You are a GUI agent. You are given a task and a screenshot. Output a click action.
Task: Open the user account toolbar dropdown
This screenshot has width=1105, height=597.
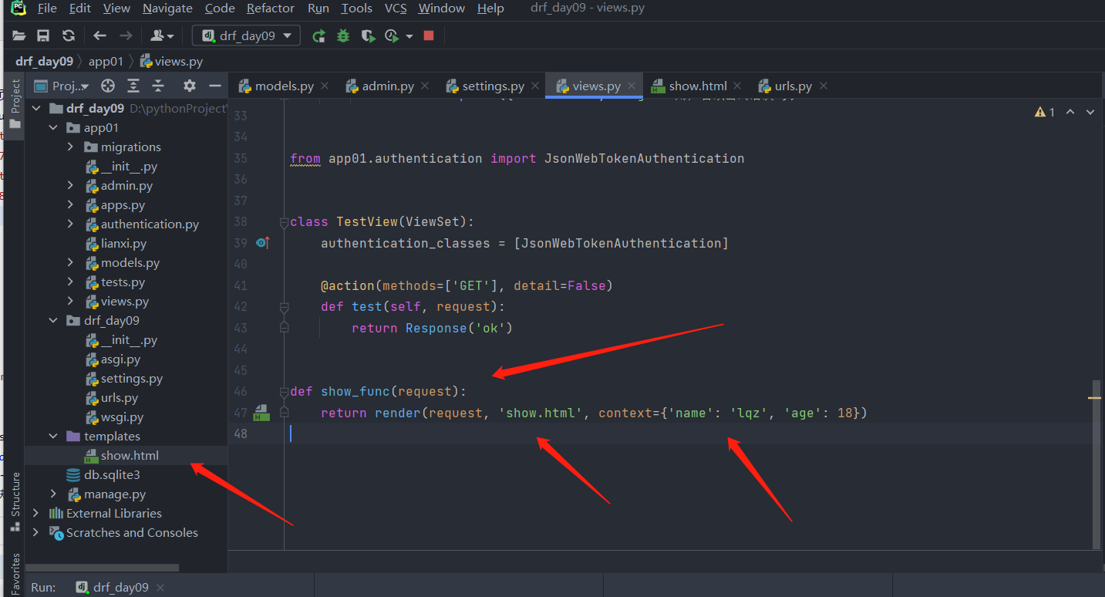(x=162, y=35)
